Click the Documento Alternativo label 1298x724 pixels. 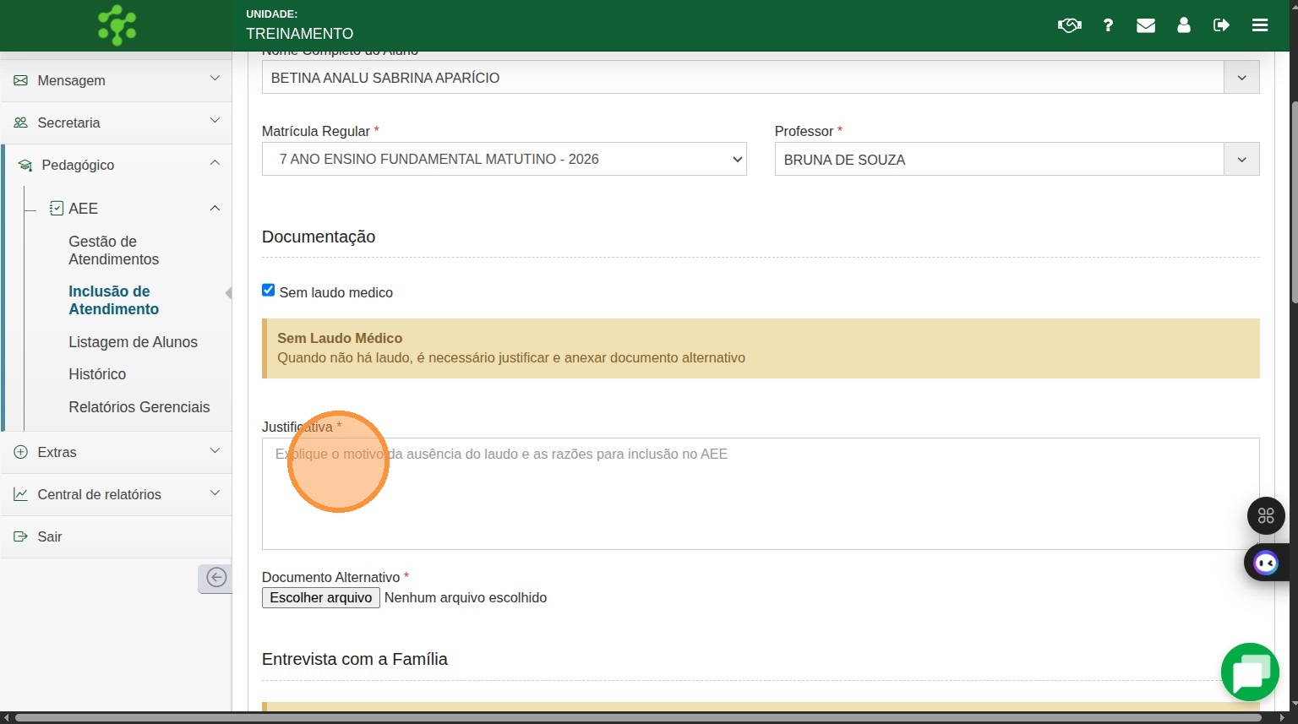click(331, 577)
